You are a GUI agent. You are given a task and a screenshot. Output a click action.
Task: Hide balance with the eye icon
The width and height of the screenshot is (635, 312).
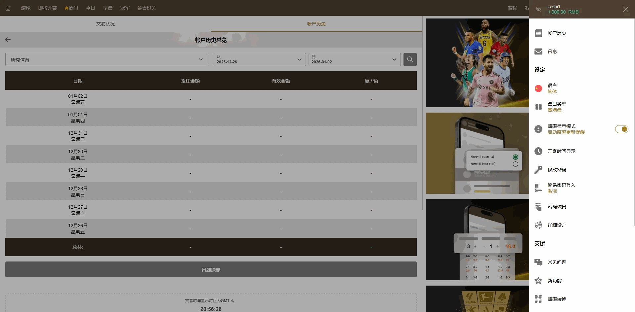pyautogui.click(x=538, y=9)
